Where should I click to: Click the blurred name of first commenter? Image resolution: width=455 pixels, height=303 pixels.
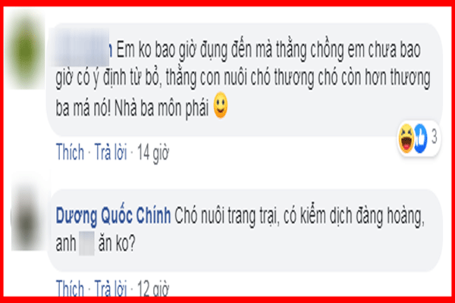[x=81, y=48]
